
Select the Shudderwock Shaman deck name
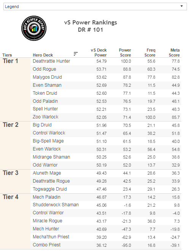coord(56,205)
